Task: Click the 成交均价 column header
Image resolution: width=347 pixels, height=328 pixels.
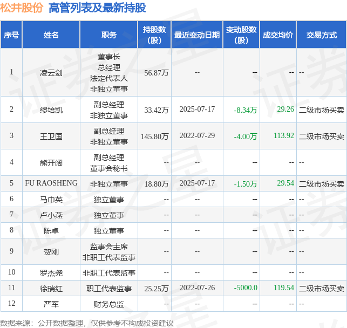Action: [278, 35]
